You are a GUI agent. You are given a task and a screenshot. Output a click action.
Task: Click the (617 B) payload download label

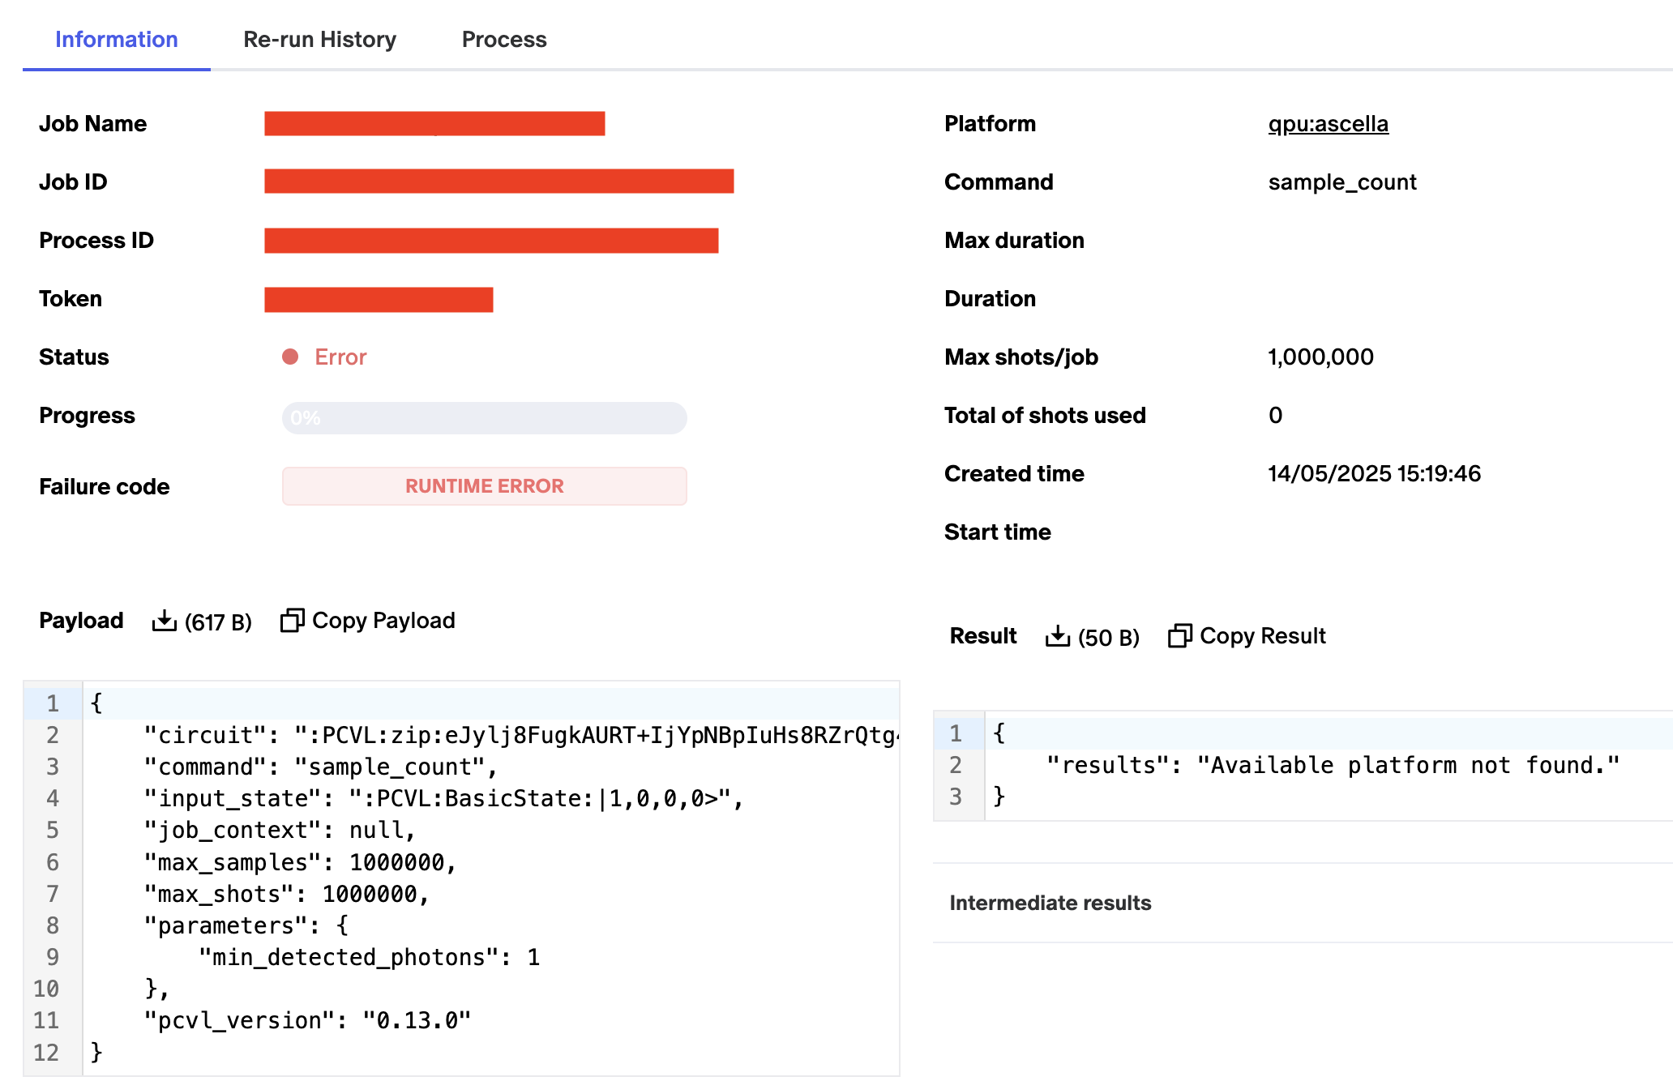click(x=218, y=622)
